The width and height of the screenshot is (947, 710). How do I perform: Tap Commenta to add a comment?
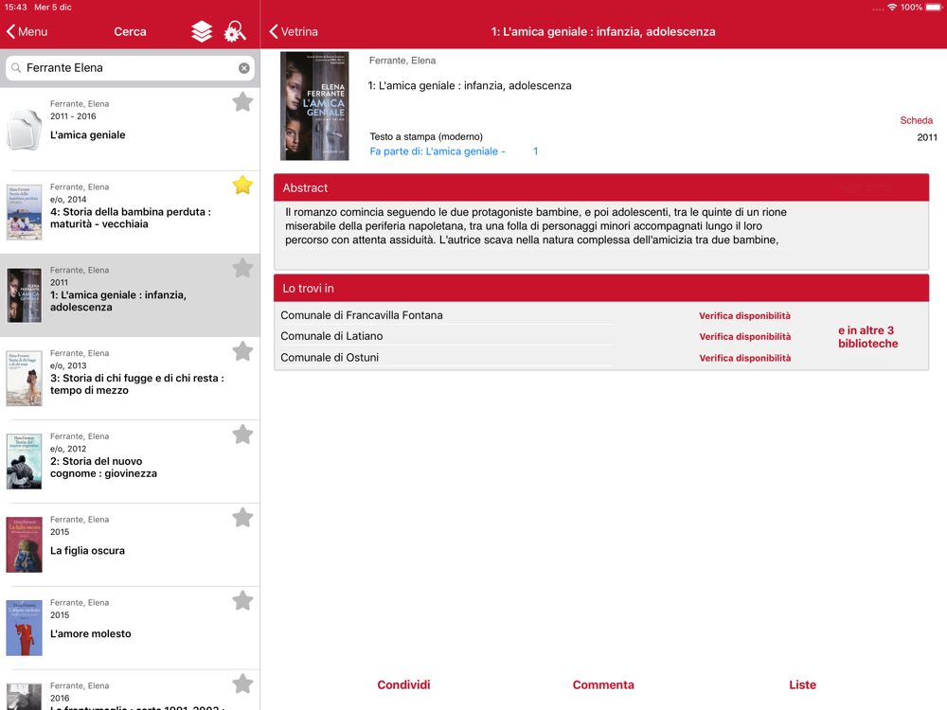[603, 684]
